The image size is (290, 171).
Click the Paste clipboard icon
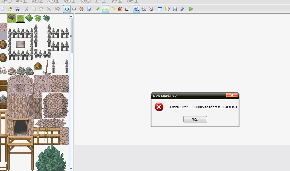click(41, 9)
